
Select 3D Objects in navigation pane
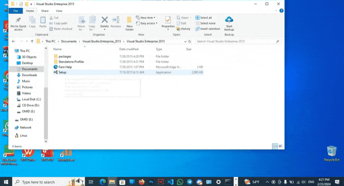click(29, 57)
